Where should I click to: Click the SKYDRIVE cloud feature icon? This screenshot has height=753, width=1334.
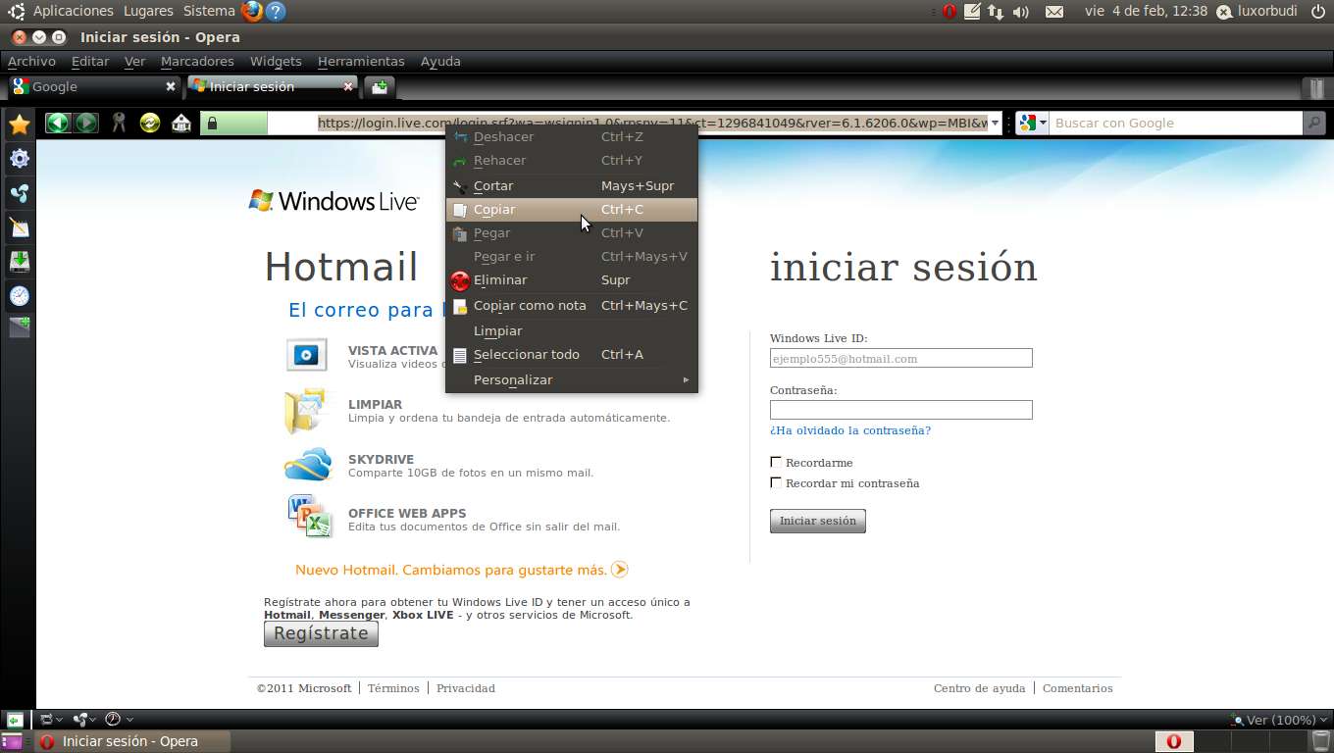[308, 465]
